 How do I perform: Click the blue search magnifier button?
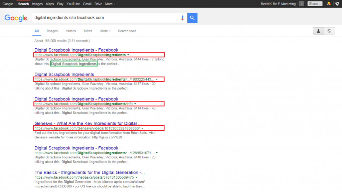click(x=192, y=18)
